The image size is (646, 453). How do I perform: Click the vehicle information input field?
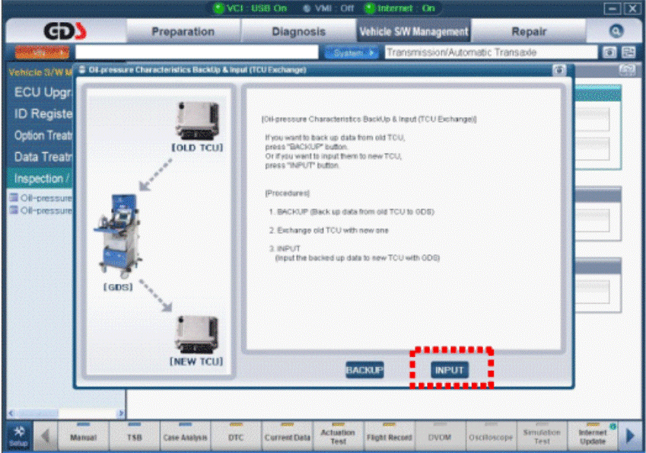(x=196, y=53)
